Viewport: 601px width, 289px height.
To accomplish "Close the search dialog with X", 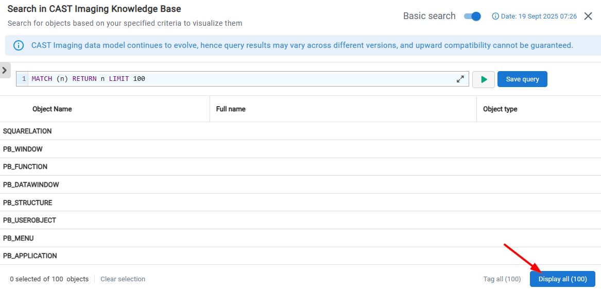I will (x=588, y=16).
